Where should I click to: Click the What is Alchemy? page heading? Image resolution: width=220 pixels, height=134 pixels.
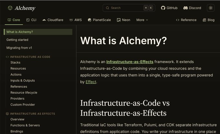[124, 41]
